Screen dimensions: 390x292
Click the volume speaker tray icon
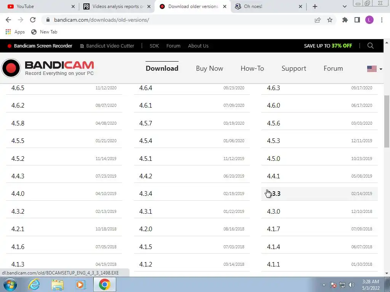pyautogui.click(x=352, y=285)
